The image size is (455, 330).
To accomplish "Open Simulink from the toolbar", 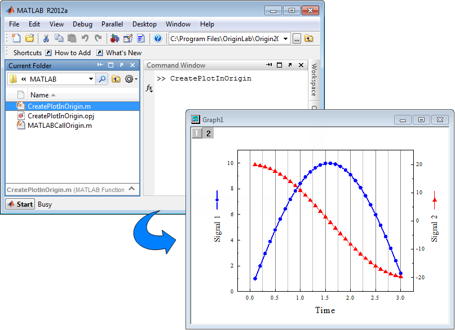I will [x=114, y=38].
